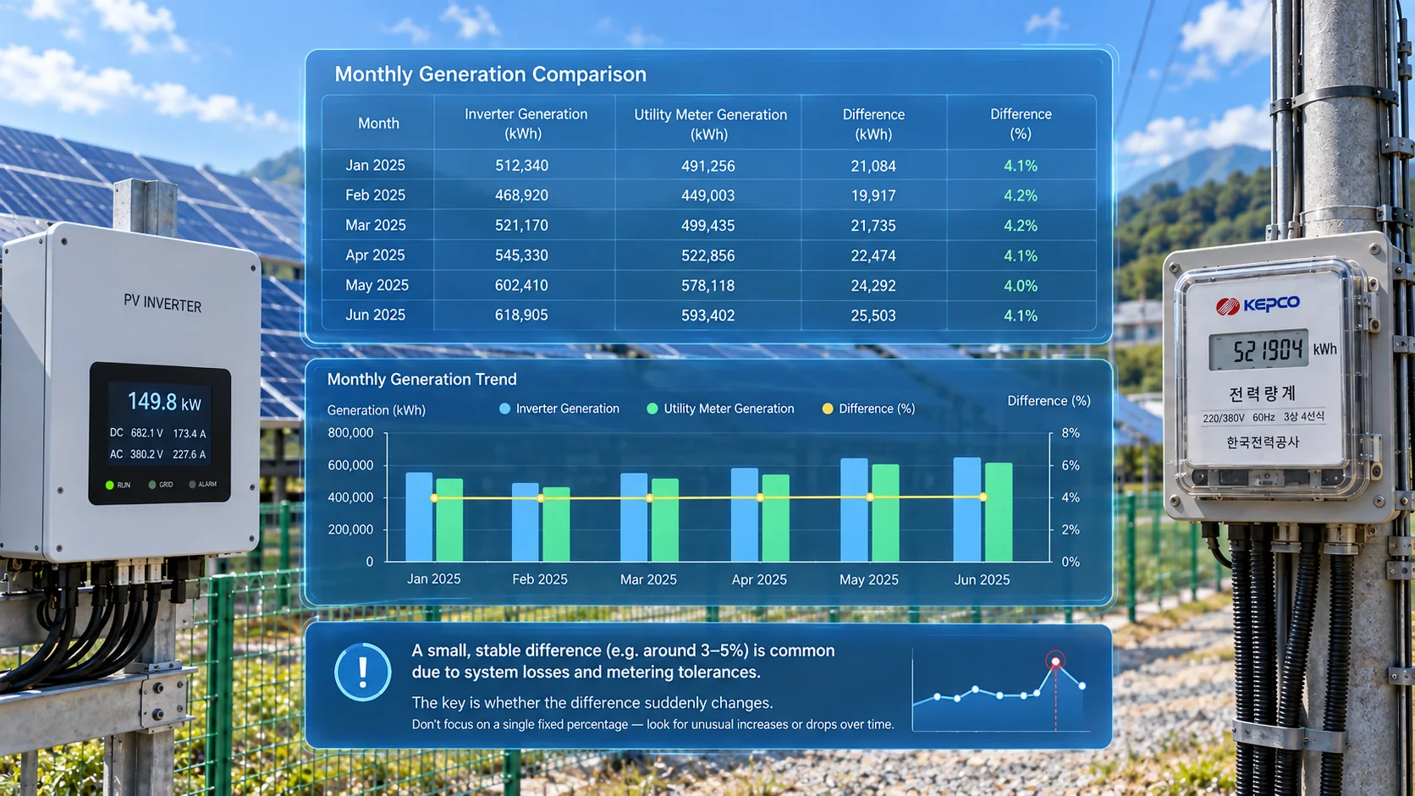Click the 512,340 inverter value

tap(521, 166)
